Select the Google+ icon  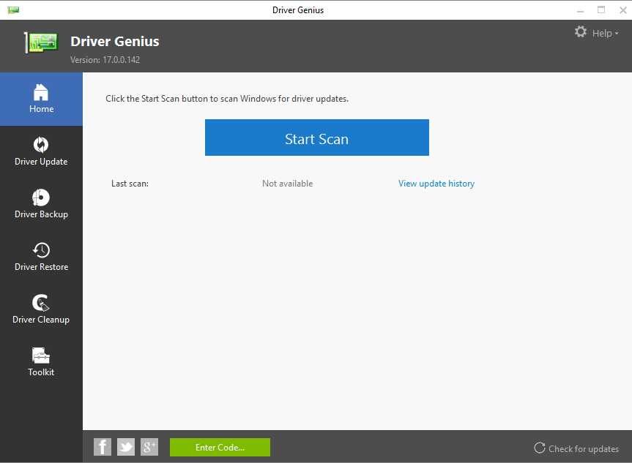point(149,446)
